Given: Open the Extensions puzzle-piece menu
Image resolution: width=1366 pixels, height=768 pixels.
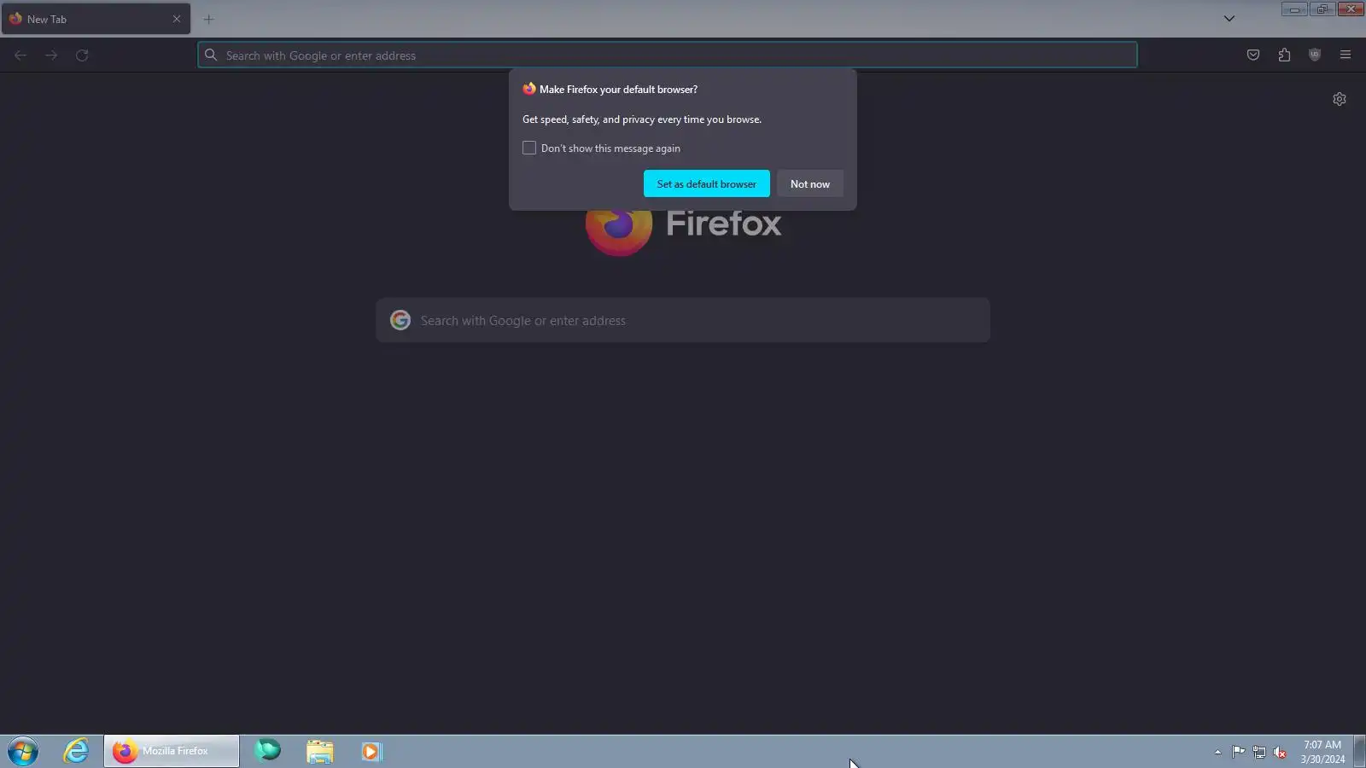Looking at the screenshot, I should [1284, 55].
